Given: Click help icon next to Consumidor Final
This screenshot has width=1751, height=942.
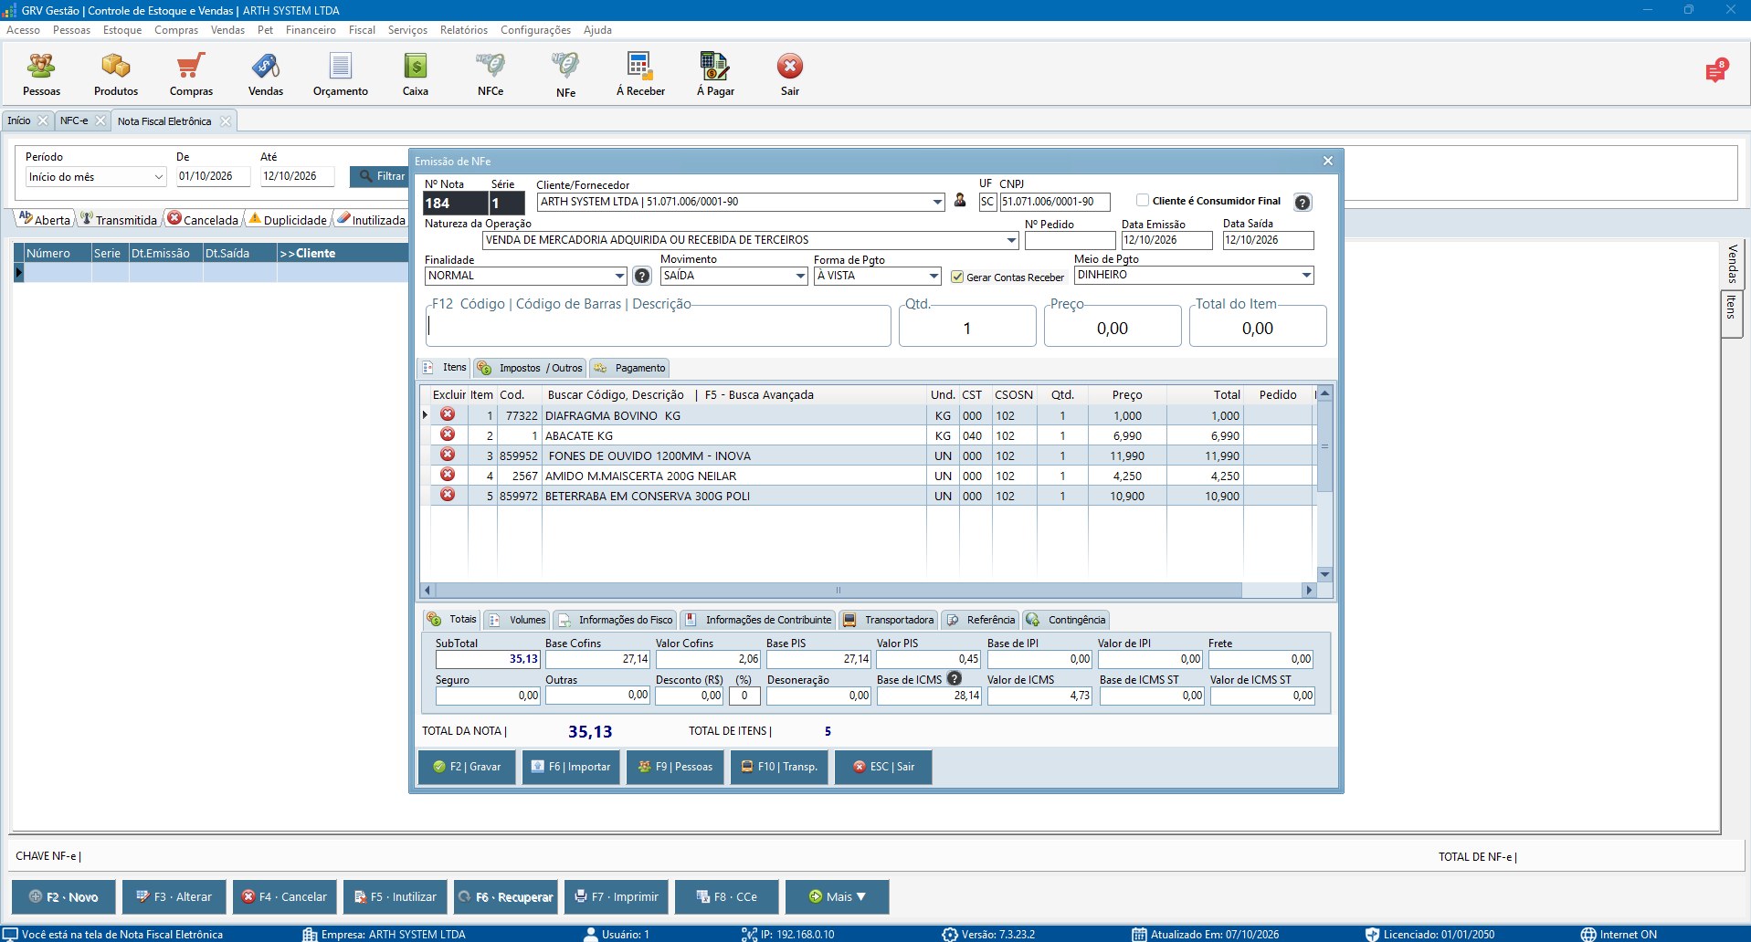Looking at the screenshot, I should [x=1303, y=203].
